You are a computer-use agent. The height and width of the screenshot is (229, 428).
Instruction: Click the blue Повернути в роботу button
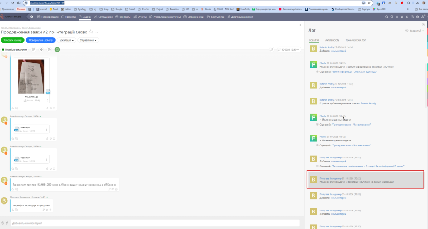41,41
